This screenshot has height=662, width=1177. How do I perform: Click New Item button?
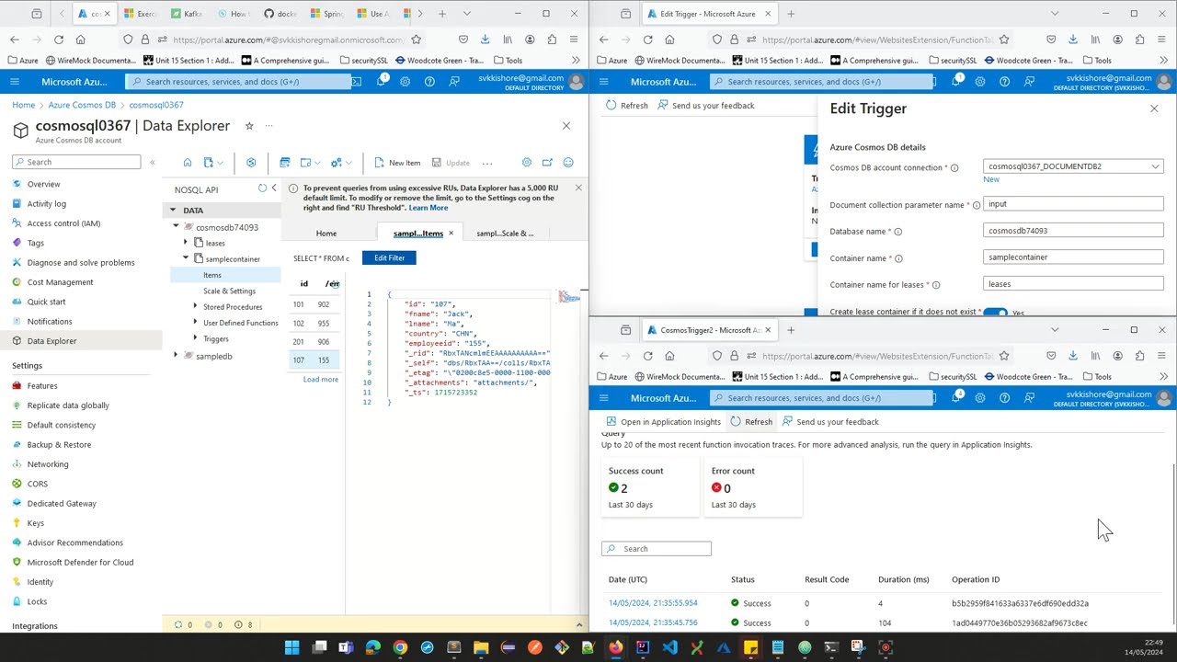click(x=397, y=163)
